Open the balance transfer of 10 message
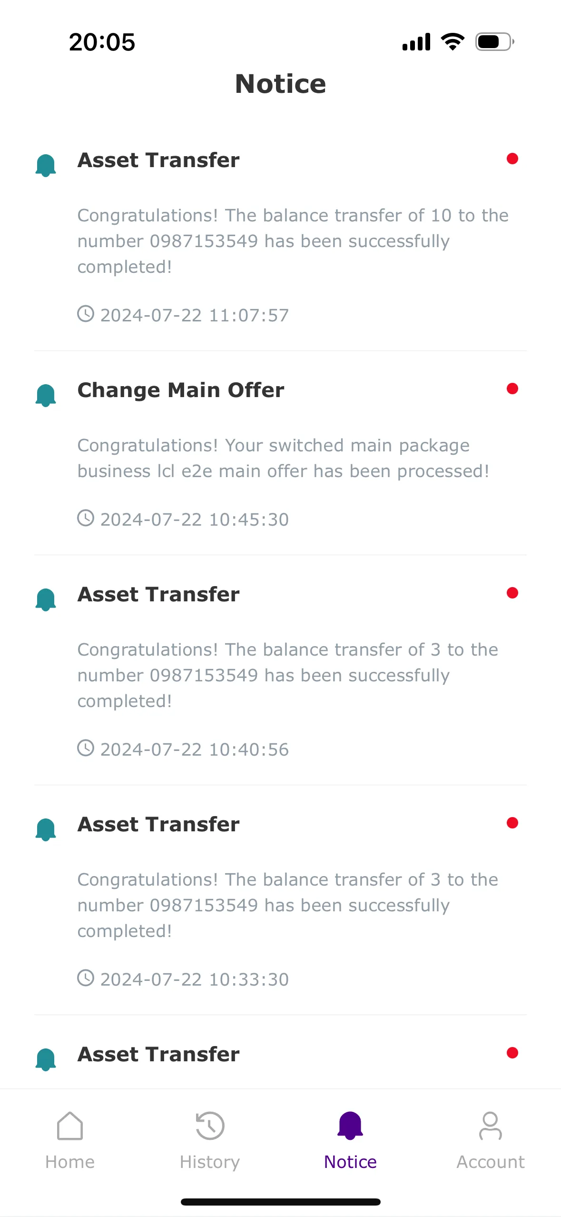The height and width of the screenshot is (1217, 561). click(x=293, y=241)
